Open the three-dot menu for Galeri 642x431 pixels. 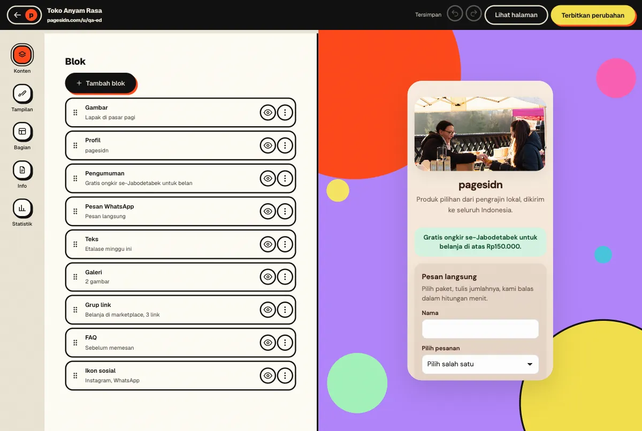285,277
